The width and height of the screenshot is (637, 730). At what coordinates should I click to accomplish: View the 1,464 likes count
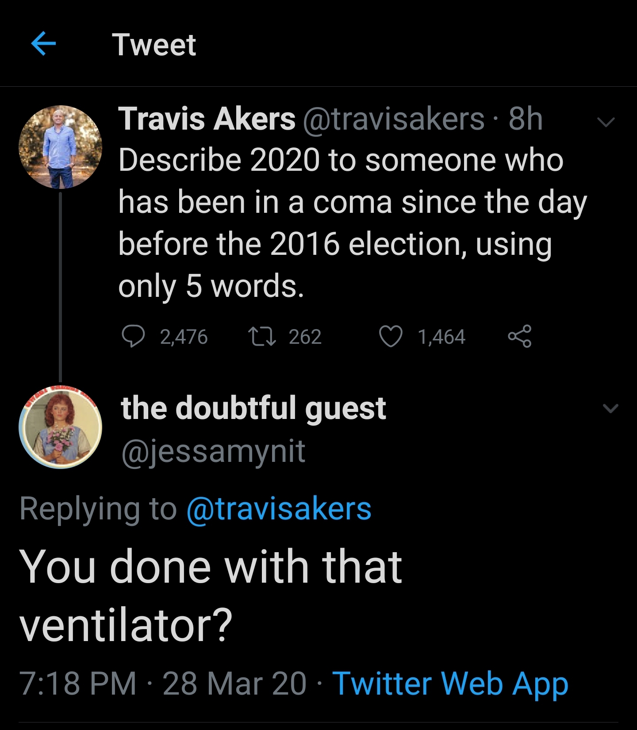click(x=441, y=337)
